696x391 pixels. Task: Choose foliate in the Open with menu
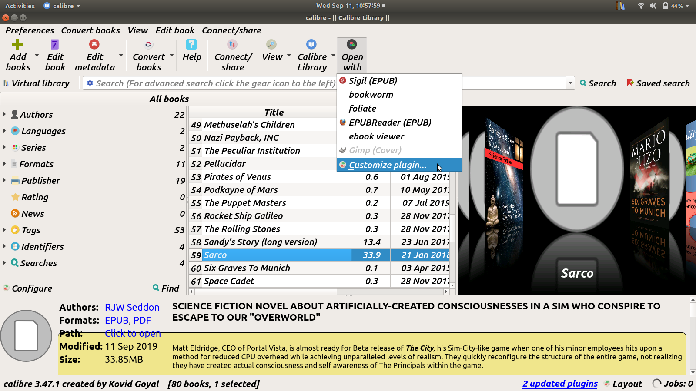(x=399, y=109)
